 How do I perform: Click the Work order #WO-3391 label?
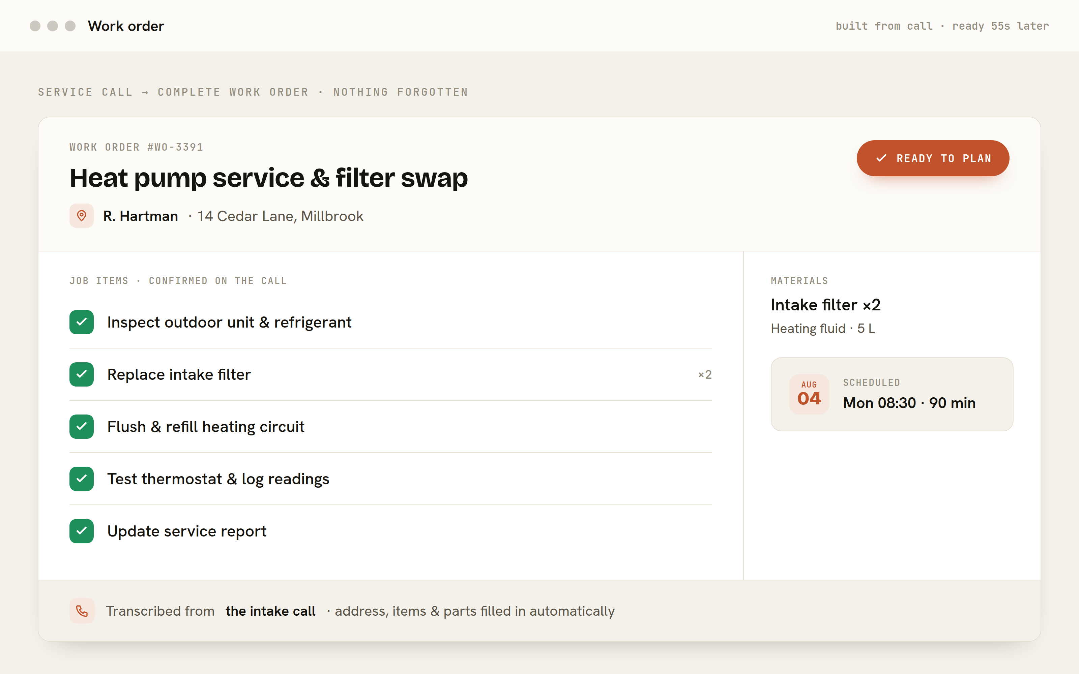[x=137, y=147]
